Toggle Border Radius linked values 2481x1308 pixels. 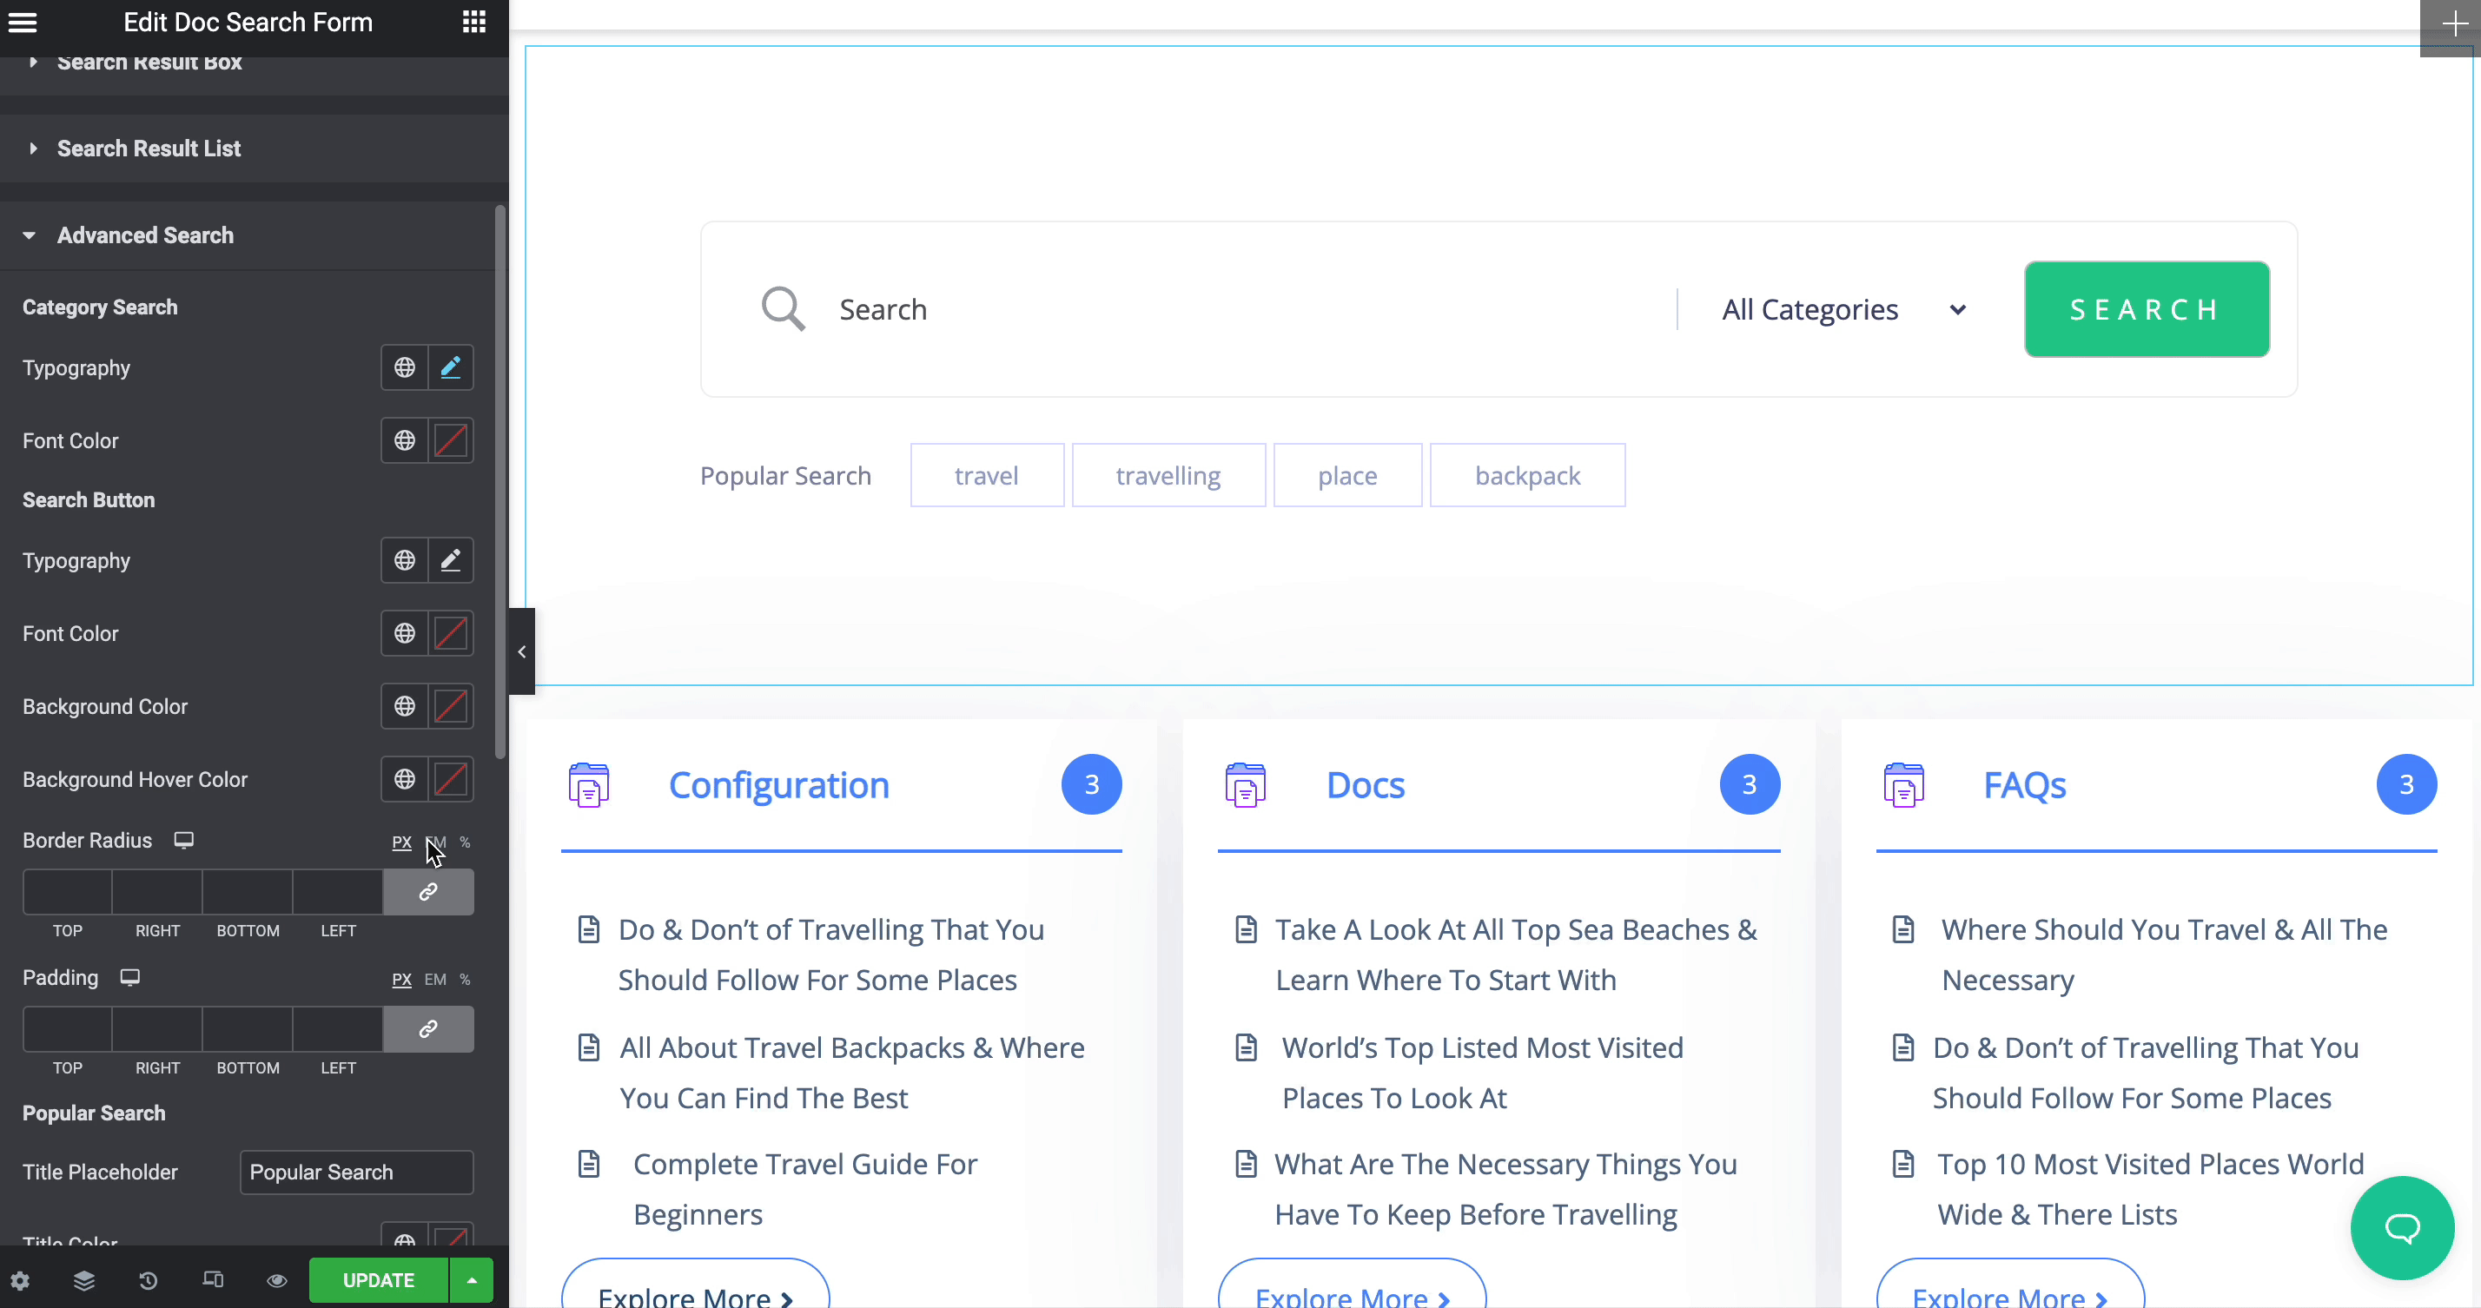tap(428, 892)
